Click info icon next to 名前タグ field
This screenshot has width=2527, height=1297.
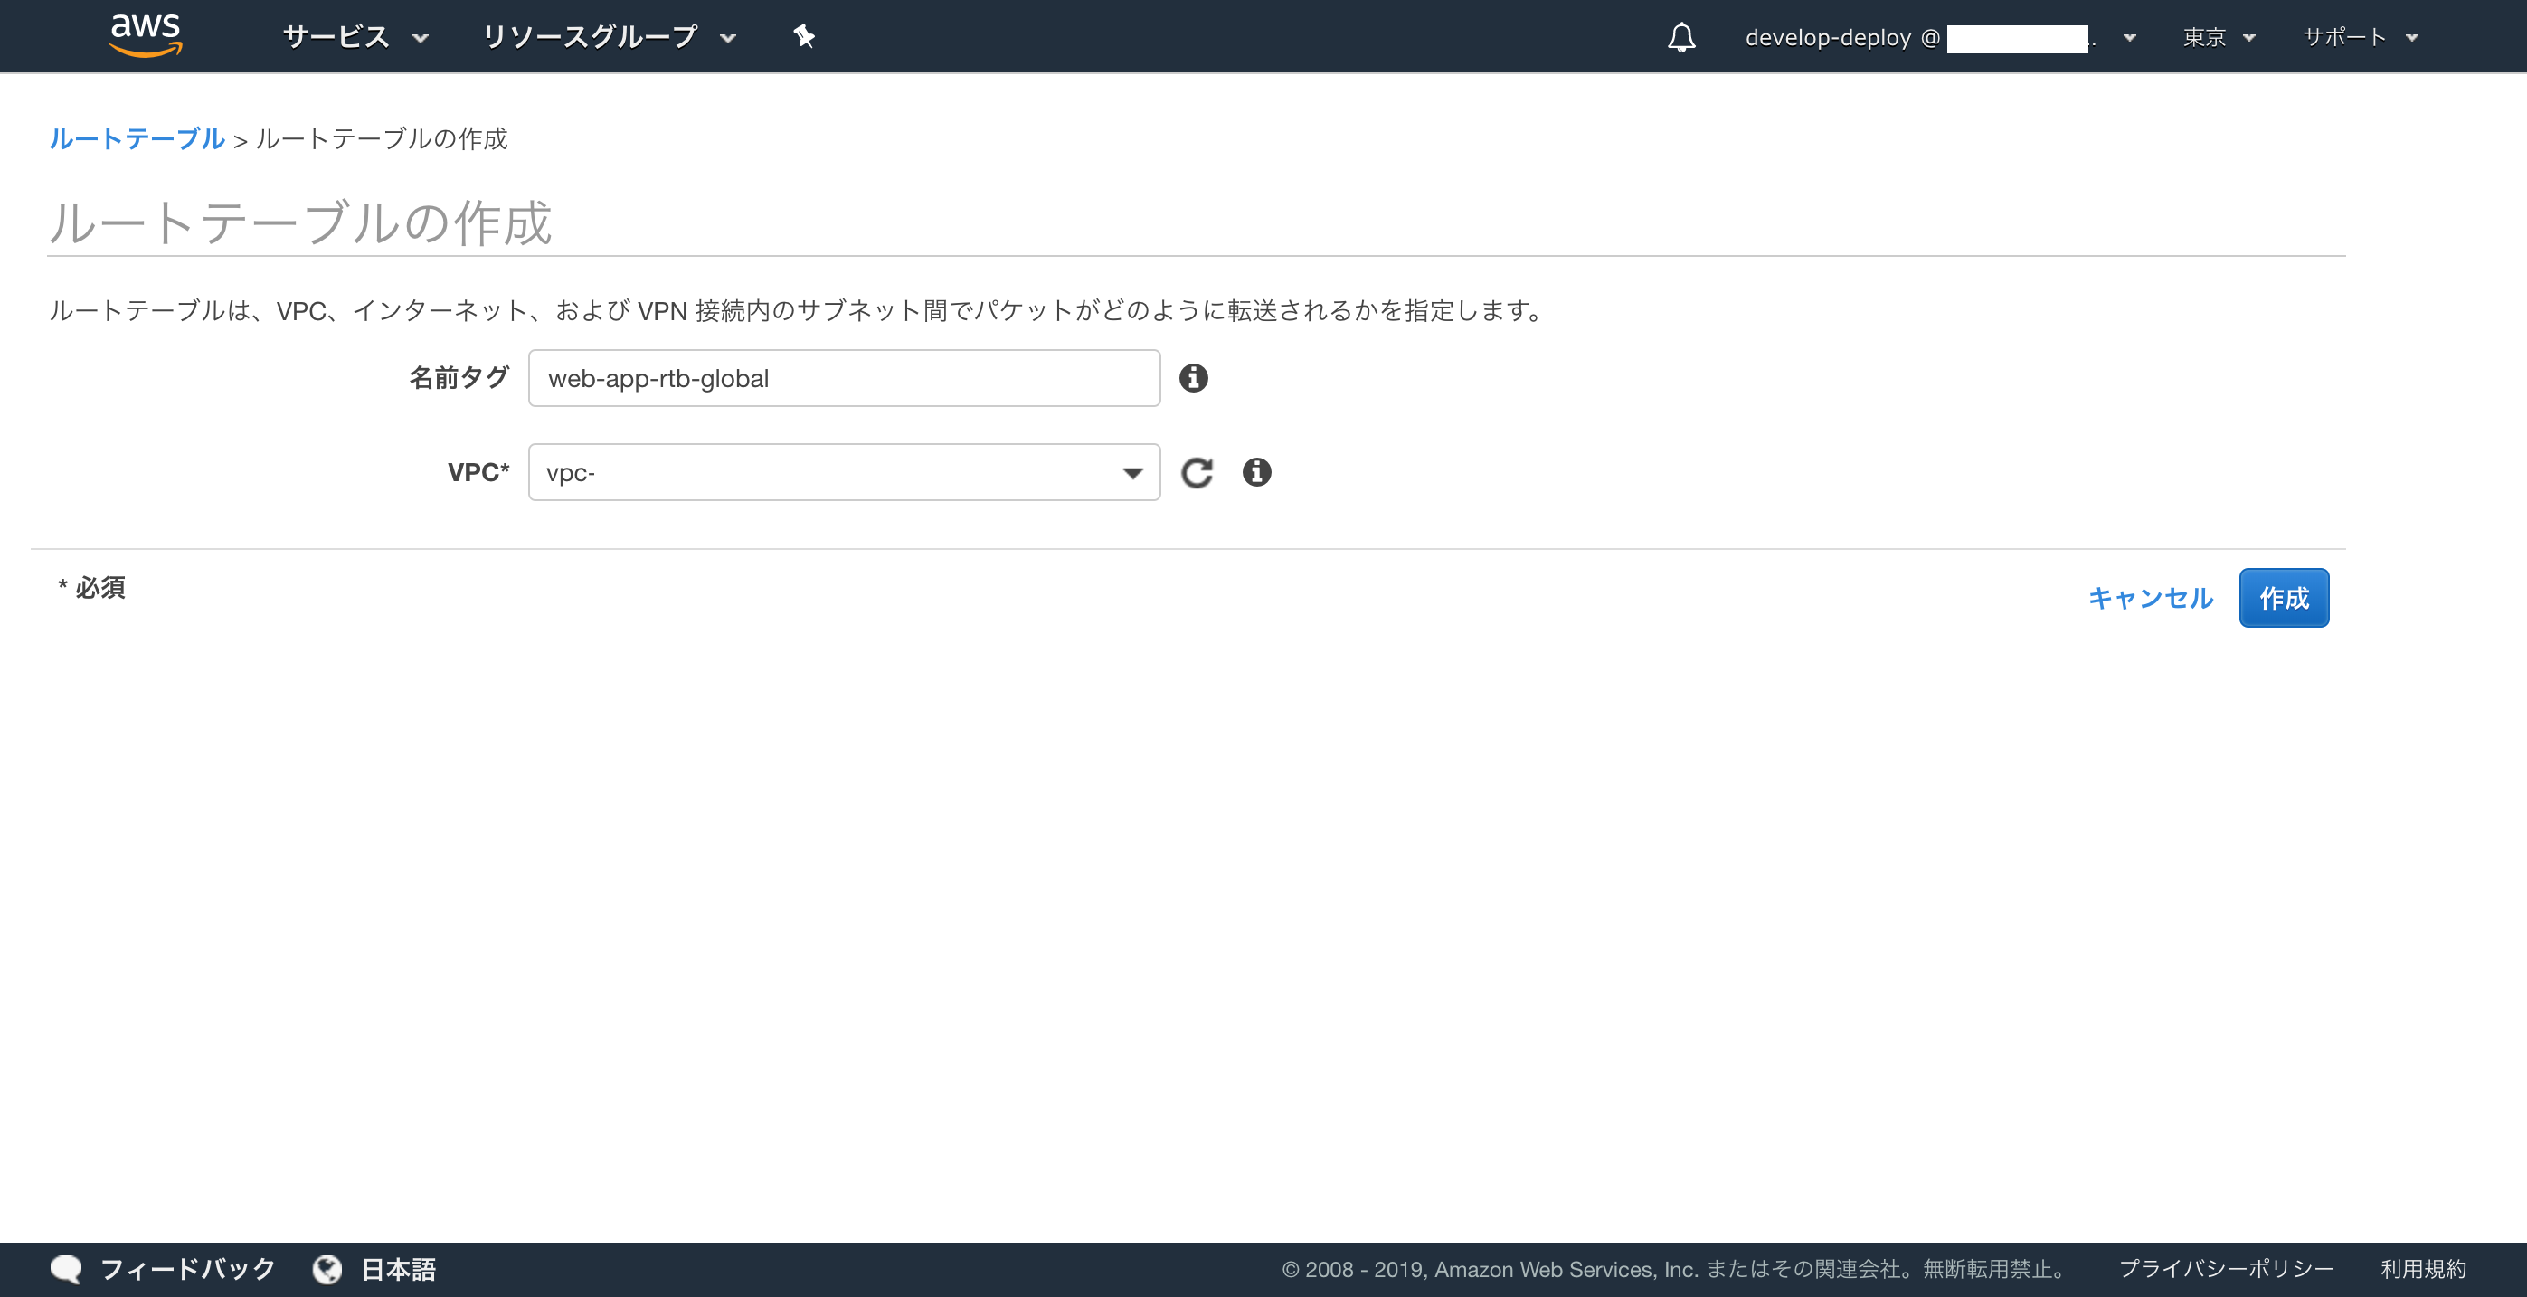[1193, 378]
